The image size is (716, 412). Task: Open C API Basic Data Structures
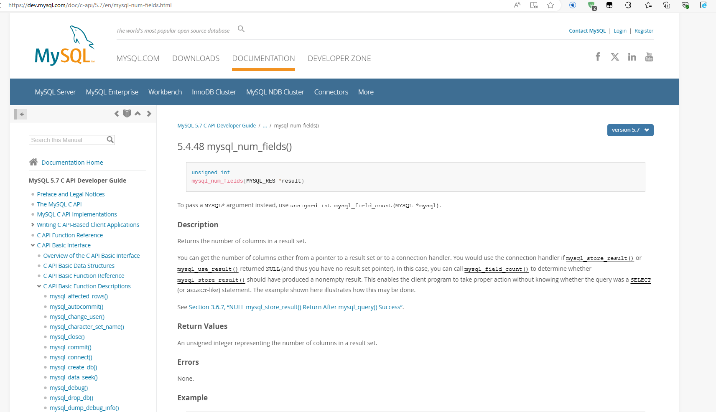(x=79, y=266)
